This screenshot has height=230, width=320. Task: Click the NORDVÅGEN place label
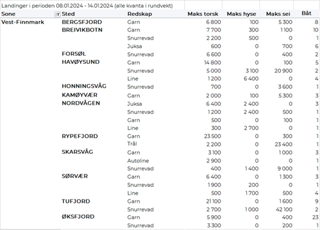(x=82, y=103)
